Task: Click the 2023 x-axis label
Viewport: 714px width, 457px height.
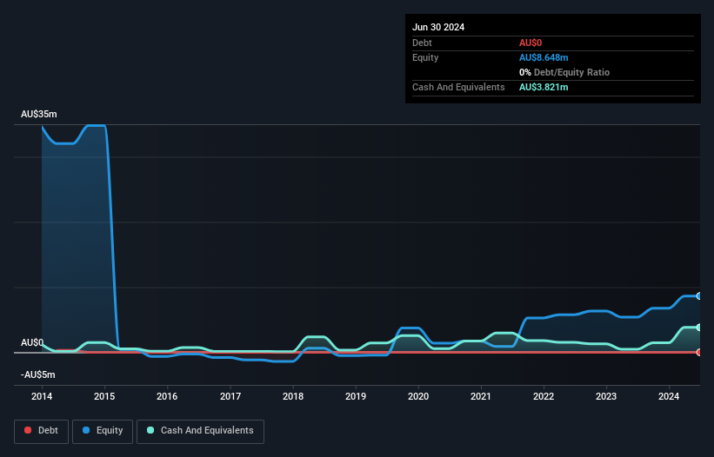Action: 606,396
